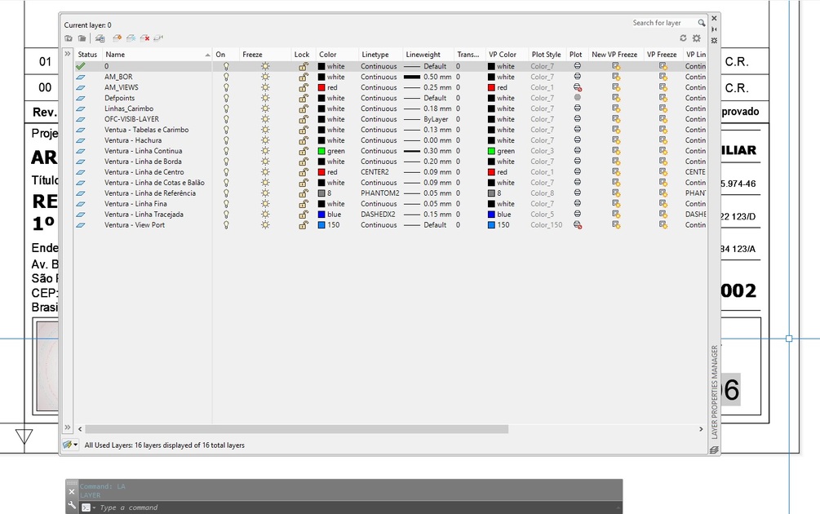Open the New Property Filter icon
This screenshot has width=820, height=514.
69,38
